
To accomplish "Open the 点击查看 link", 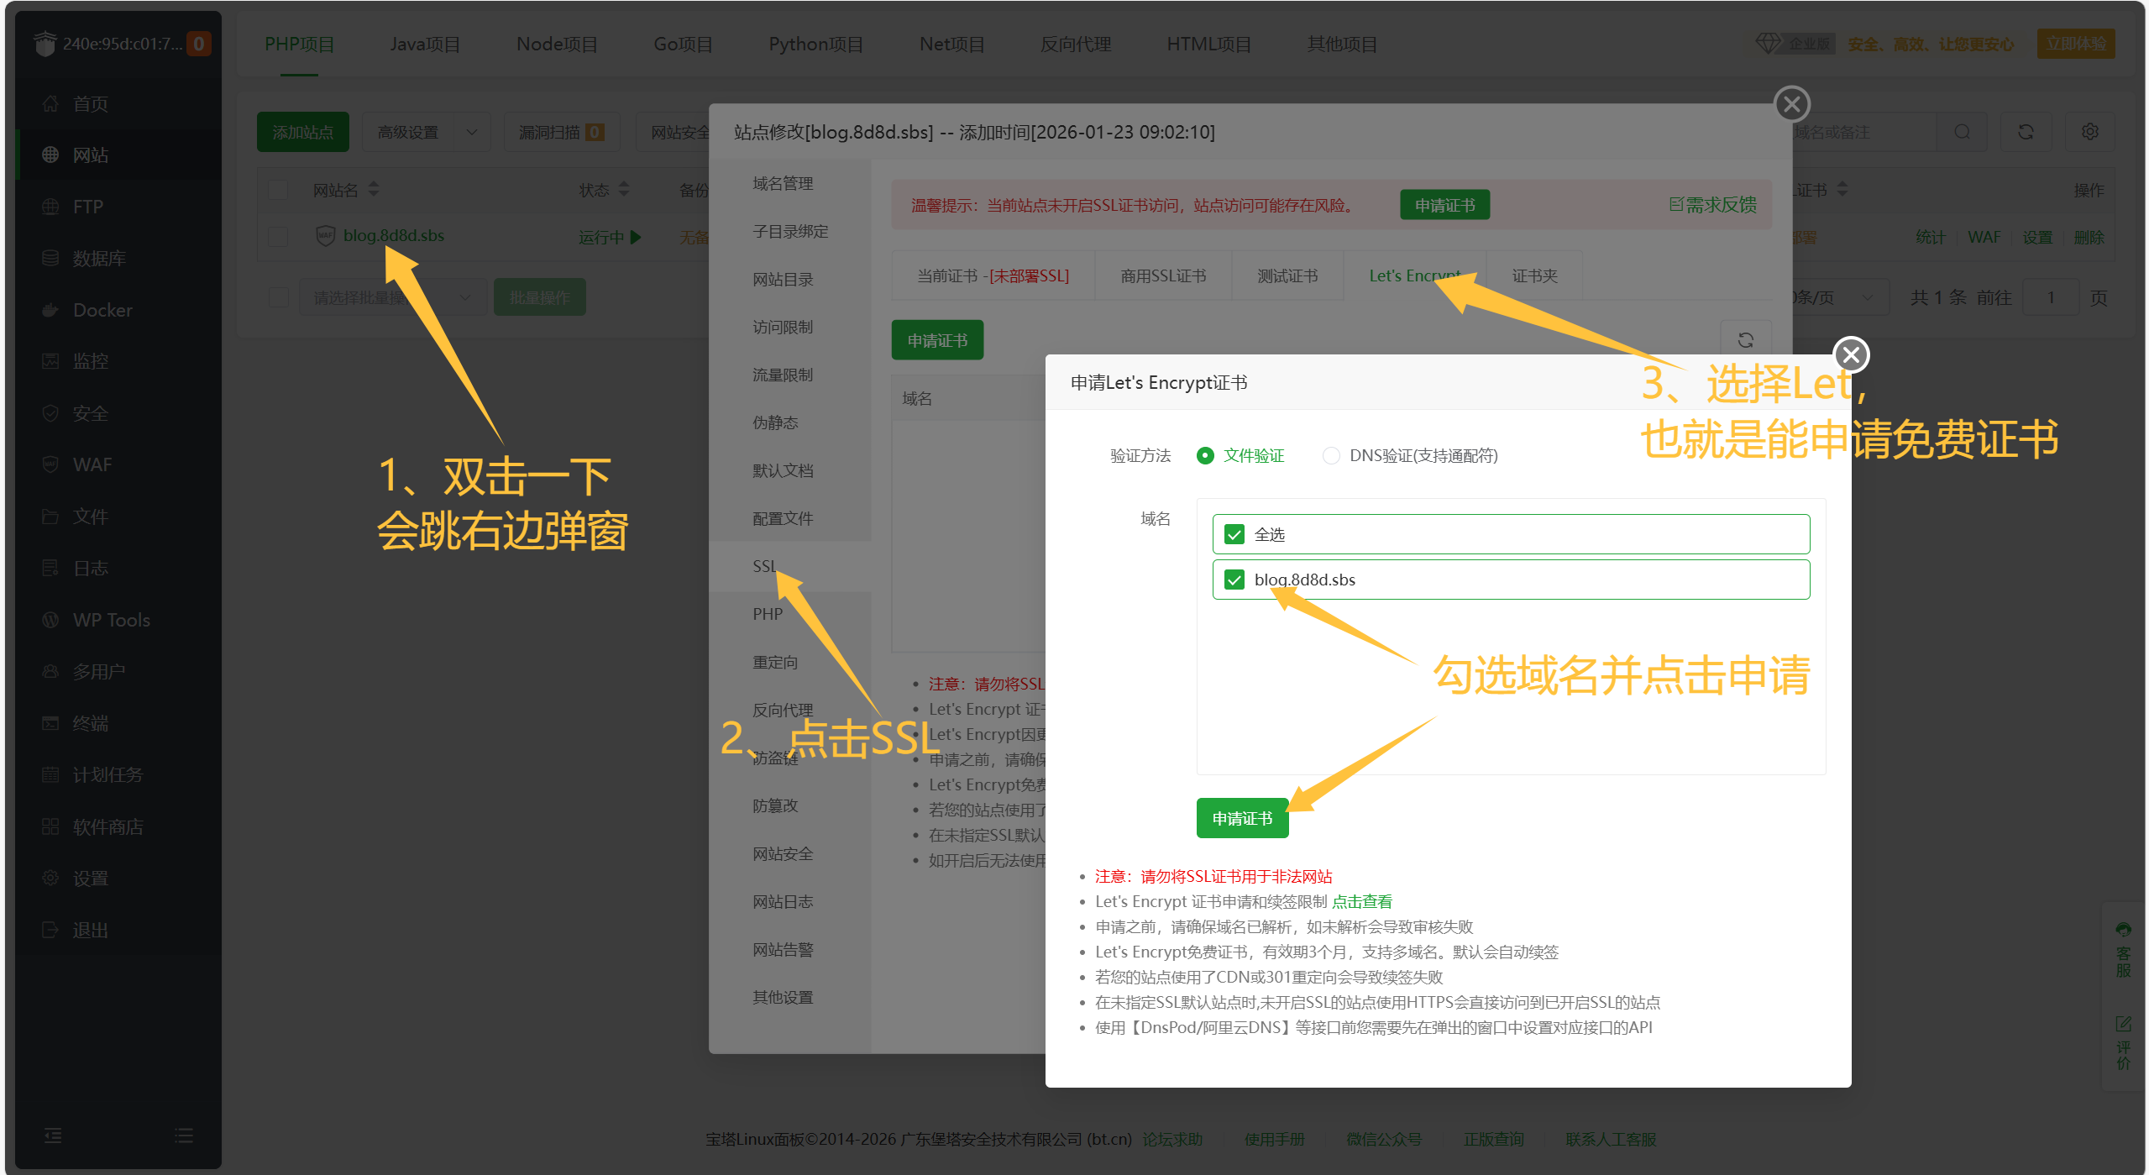I will point(1361,901).
